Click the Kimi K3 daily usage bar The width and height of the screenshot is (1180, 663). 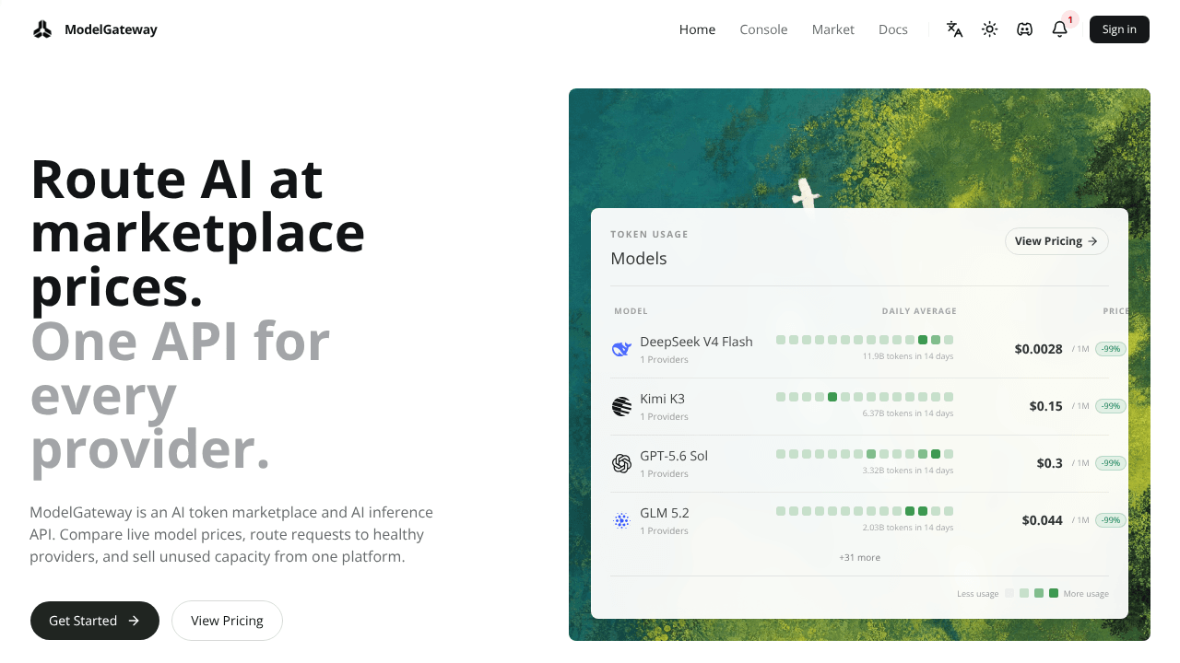coord(865,397)
